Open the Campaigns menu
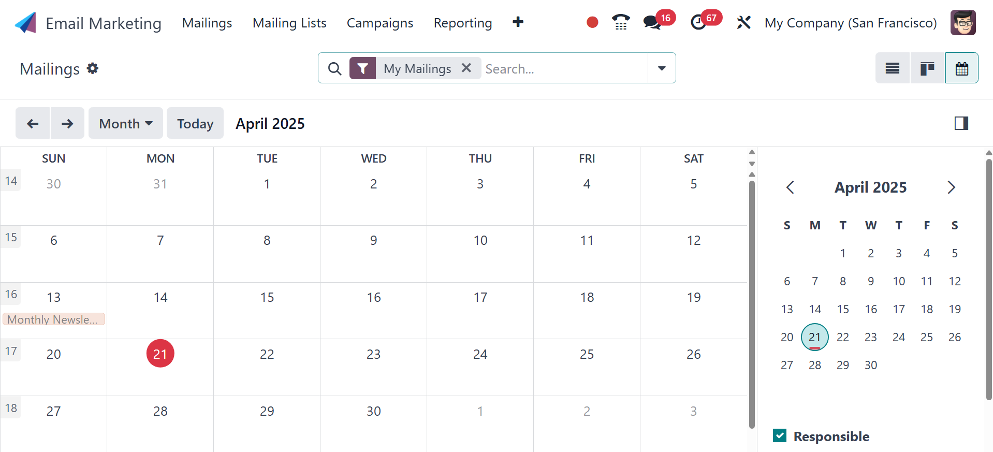 (379, 23)
